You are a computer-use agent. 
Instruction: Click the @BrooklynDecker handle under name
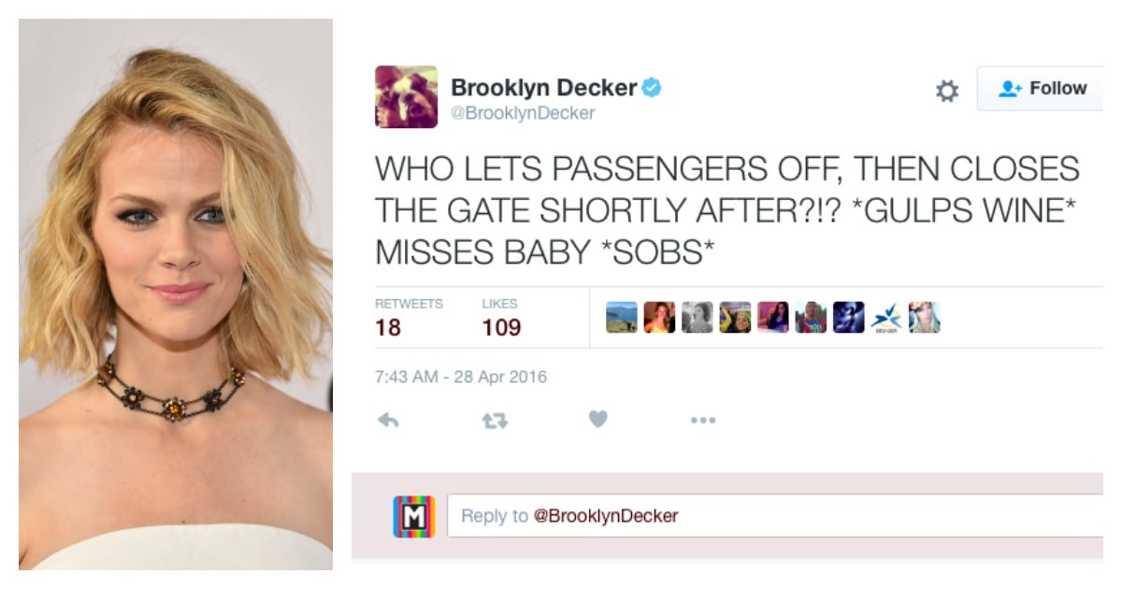pyautogui.click(x=523, y=113)
